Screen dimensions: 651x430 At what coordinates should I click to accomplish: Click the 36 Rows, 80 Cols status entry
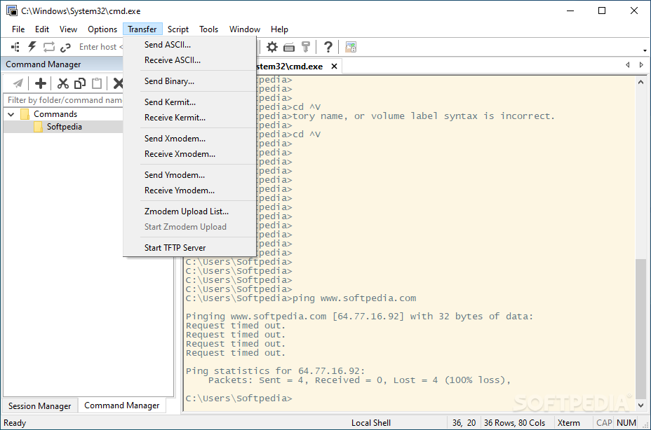pos(514,423)
